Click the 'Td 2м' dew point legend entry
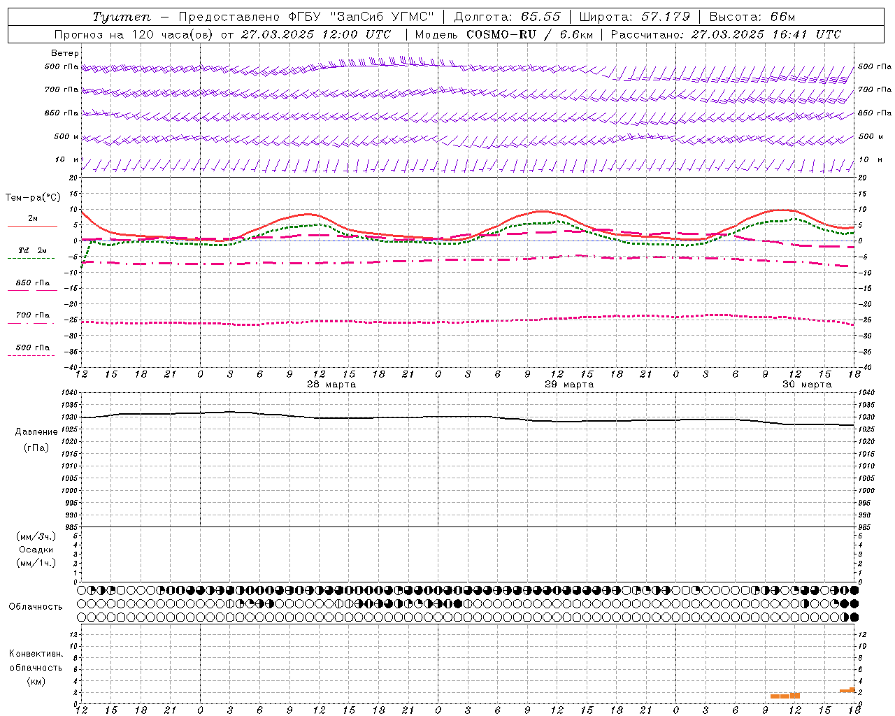This screenshot has width=895, height=716. pyautogui.click(x=33, y=250)
